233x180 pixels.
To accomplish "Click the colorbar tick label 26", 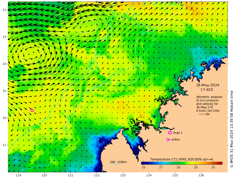I will click(x=144, y=167).
